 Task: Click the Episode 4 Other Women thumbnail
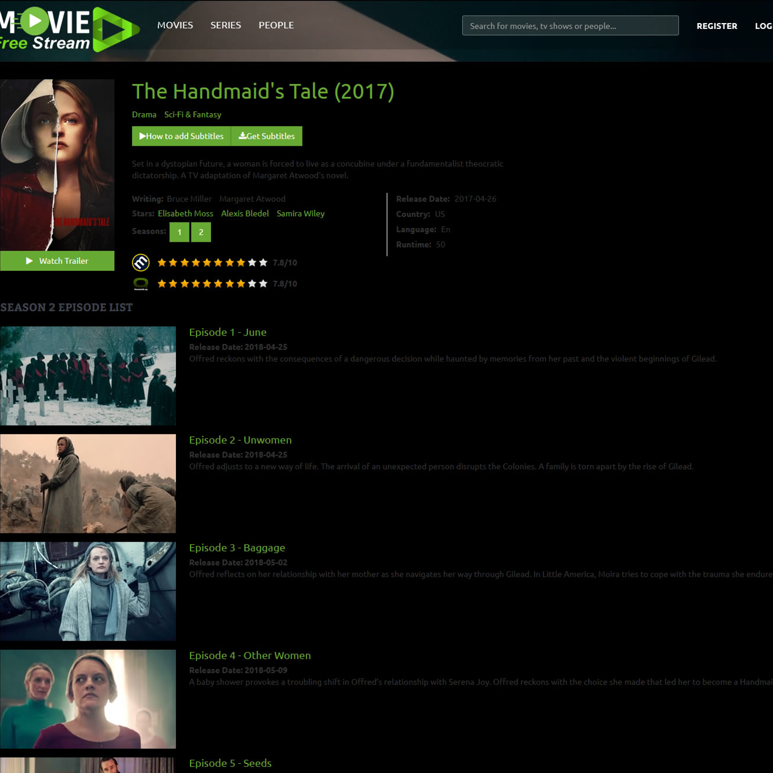88,699
